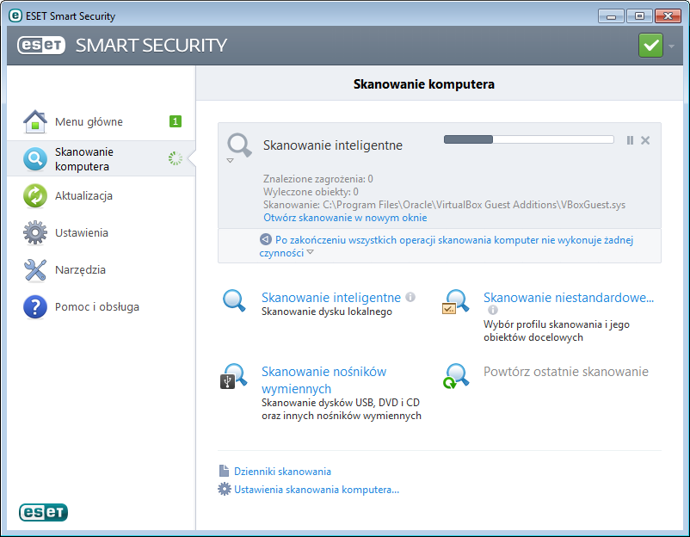Click the green notification badge showing 1
This screenshot has height=537, width=690.
[176, 121]
